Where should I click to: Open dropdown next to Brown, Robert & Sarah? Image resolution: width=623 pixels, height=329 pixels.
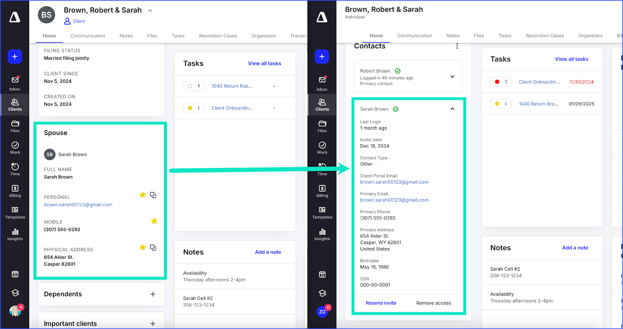point(150,10)
